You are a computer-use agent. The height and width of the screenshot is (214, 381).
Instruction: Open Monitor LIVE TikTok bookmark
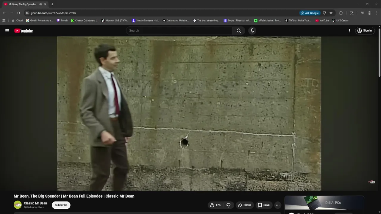115,21
